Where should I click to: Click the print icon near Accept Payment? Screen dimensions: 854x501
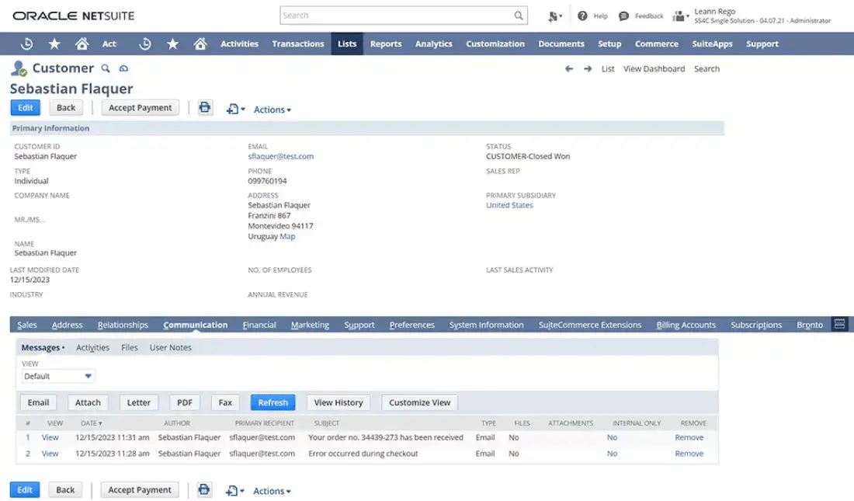(x=203, y=108)
